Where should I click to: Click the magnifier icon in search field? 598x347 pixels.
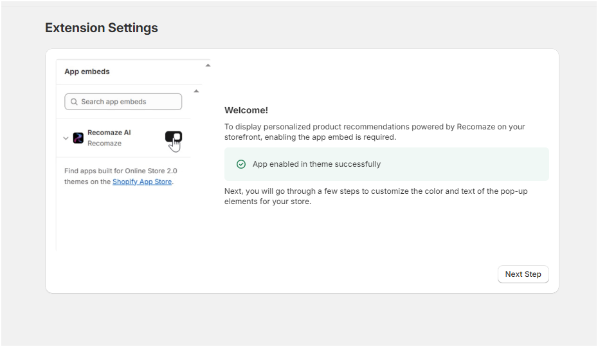(74, 102)
